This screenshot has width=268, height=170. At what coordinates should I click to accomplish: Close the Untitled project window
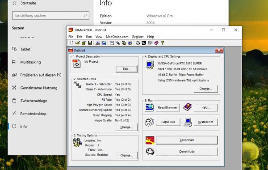pyautogui.click(x=219, y=50)
